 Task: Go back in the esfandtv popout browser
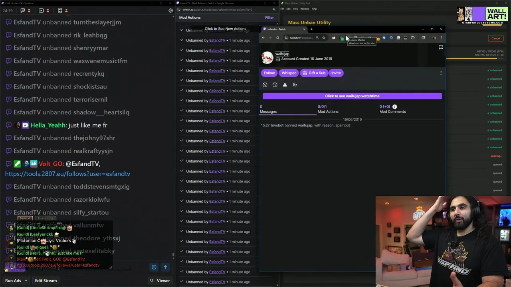(263, 38)
